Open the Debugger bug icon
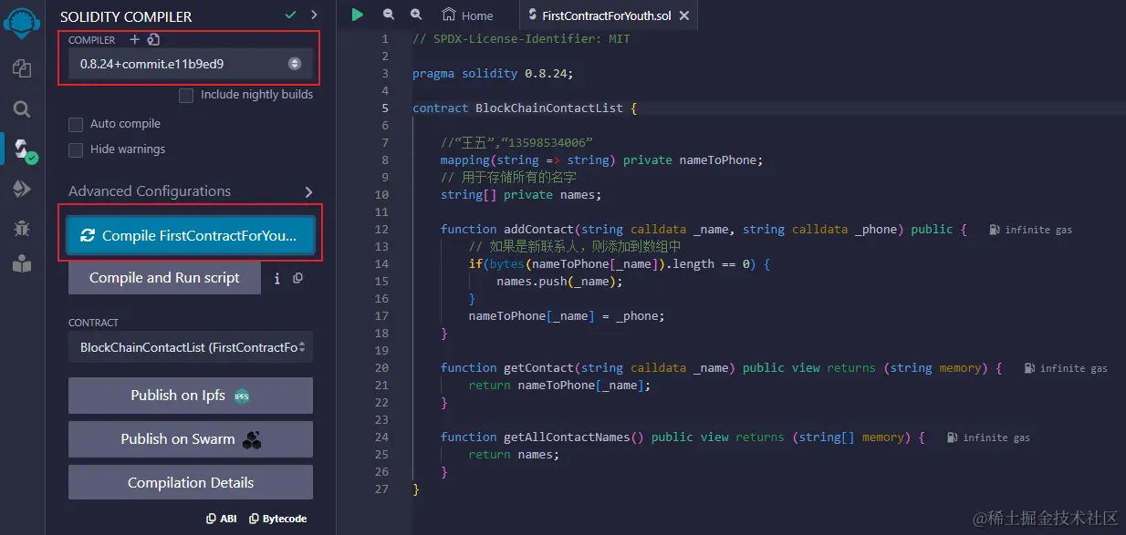The height and width of the screenshot is (535, 1126). (22, 227)
